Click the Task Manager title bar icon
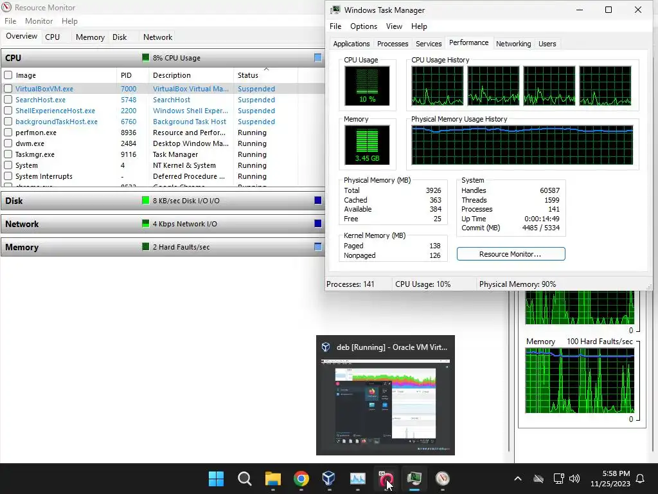658x494 pixels. coord(335,10)
